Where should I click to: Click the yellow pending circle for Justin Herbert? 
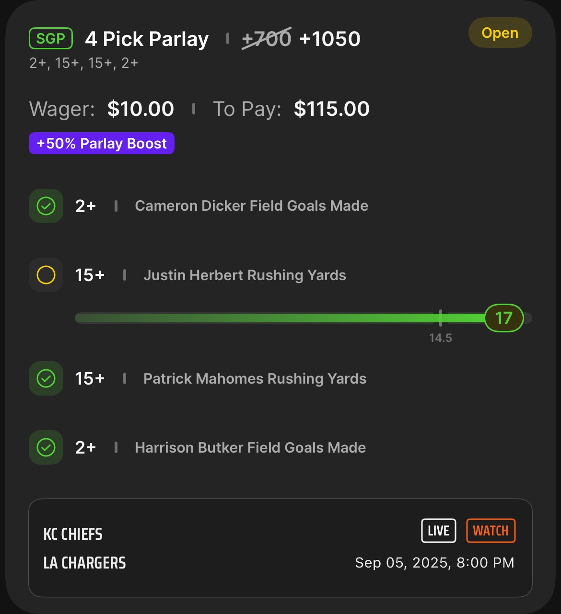click(x=46, y=275)
